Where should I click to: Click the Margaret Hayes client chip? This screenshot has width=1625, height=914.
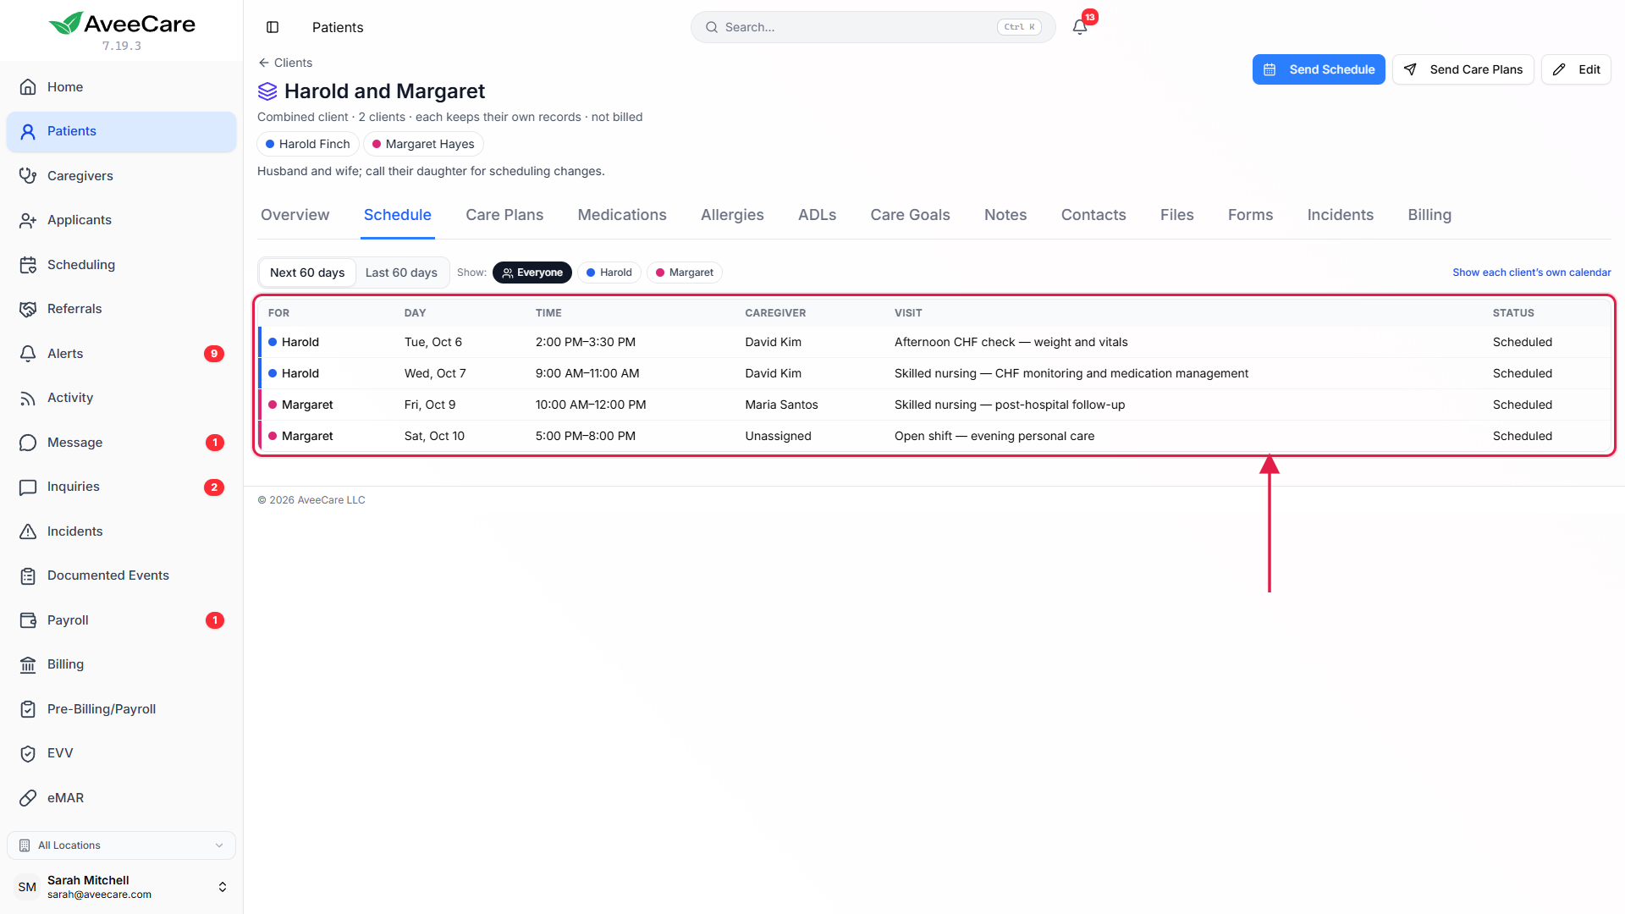423,144
